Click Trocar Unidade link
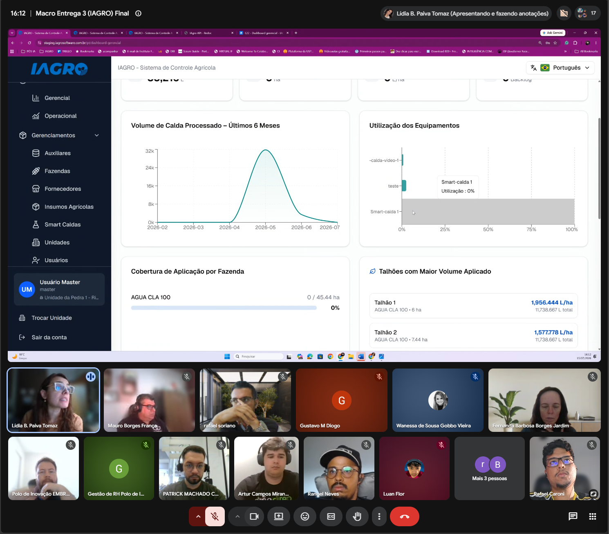609x534 pixels. (51, 318)
